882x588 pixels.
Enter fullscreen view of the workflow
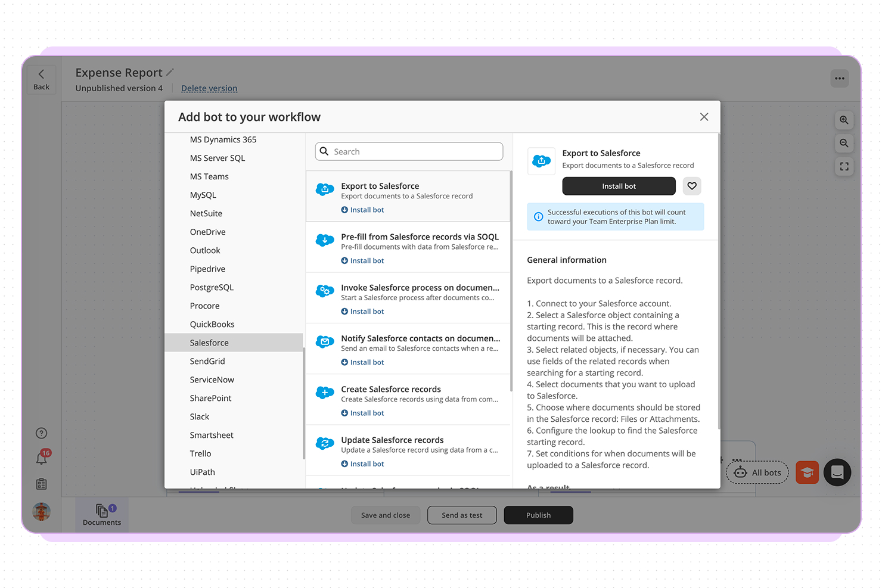(844, 166)
